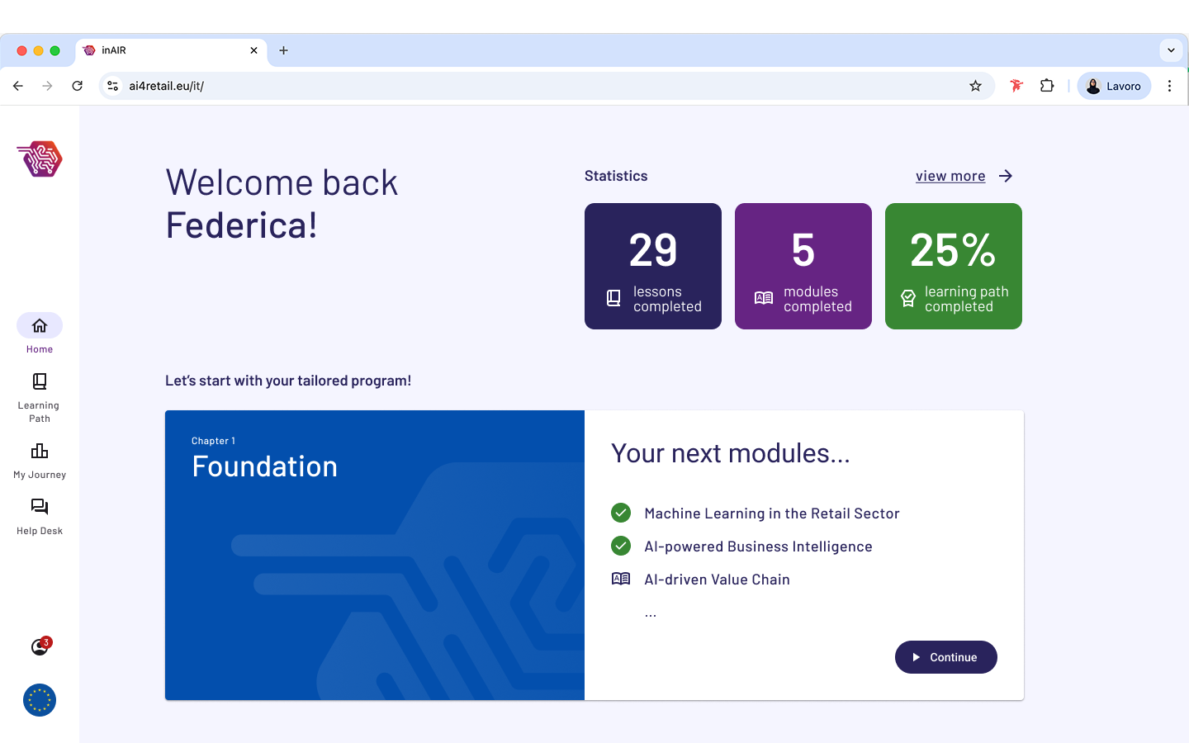Close the inAIR tab

click(253, 50)
